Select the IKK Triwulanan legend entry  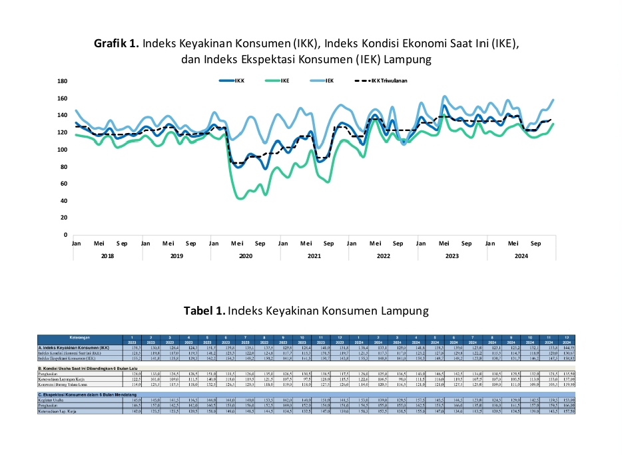(x=380, y=81)
